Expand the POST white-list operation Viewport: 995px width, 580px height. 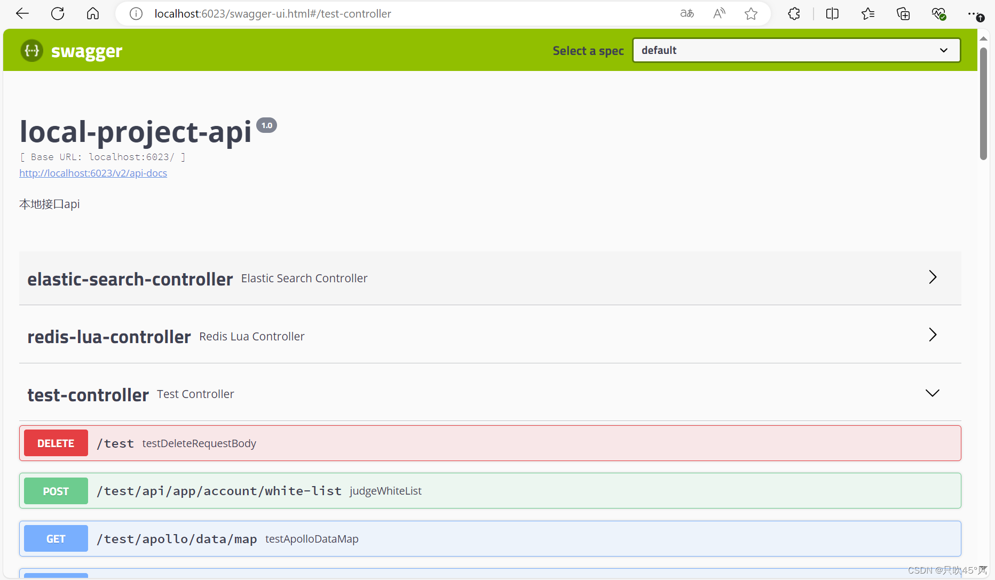click(x=490, y=491)
